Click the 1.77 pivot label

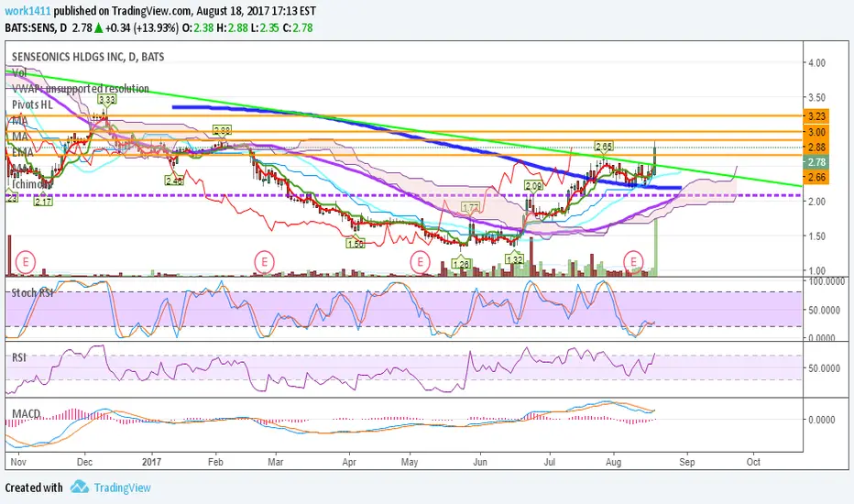pos(470,207)
